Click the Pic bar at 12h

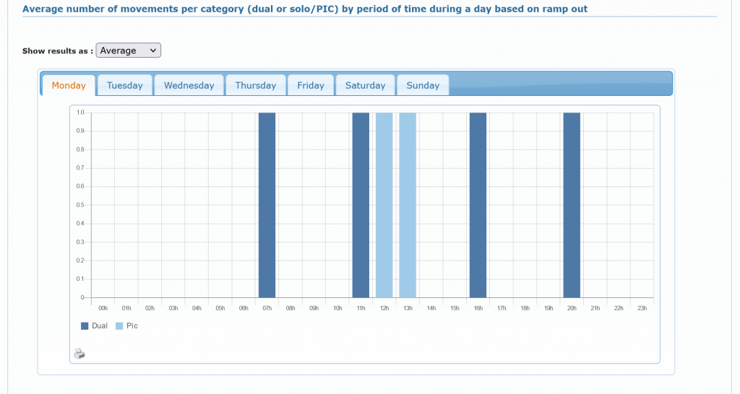click(x=384, y=205)
